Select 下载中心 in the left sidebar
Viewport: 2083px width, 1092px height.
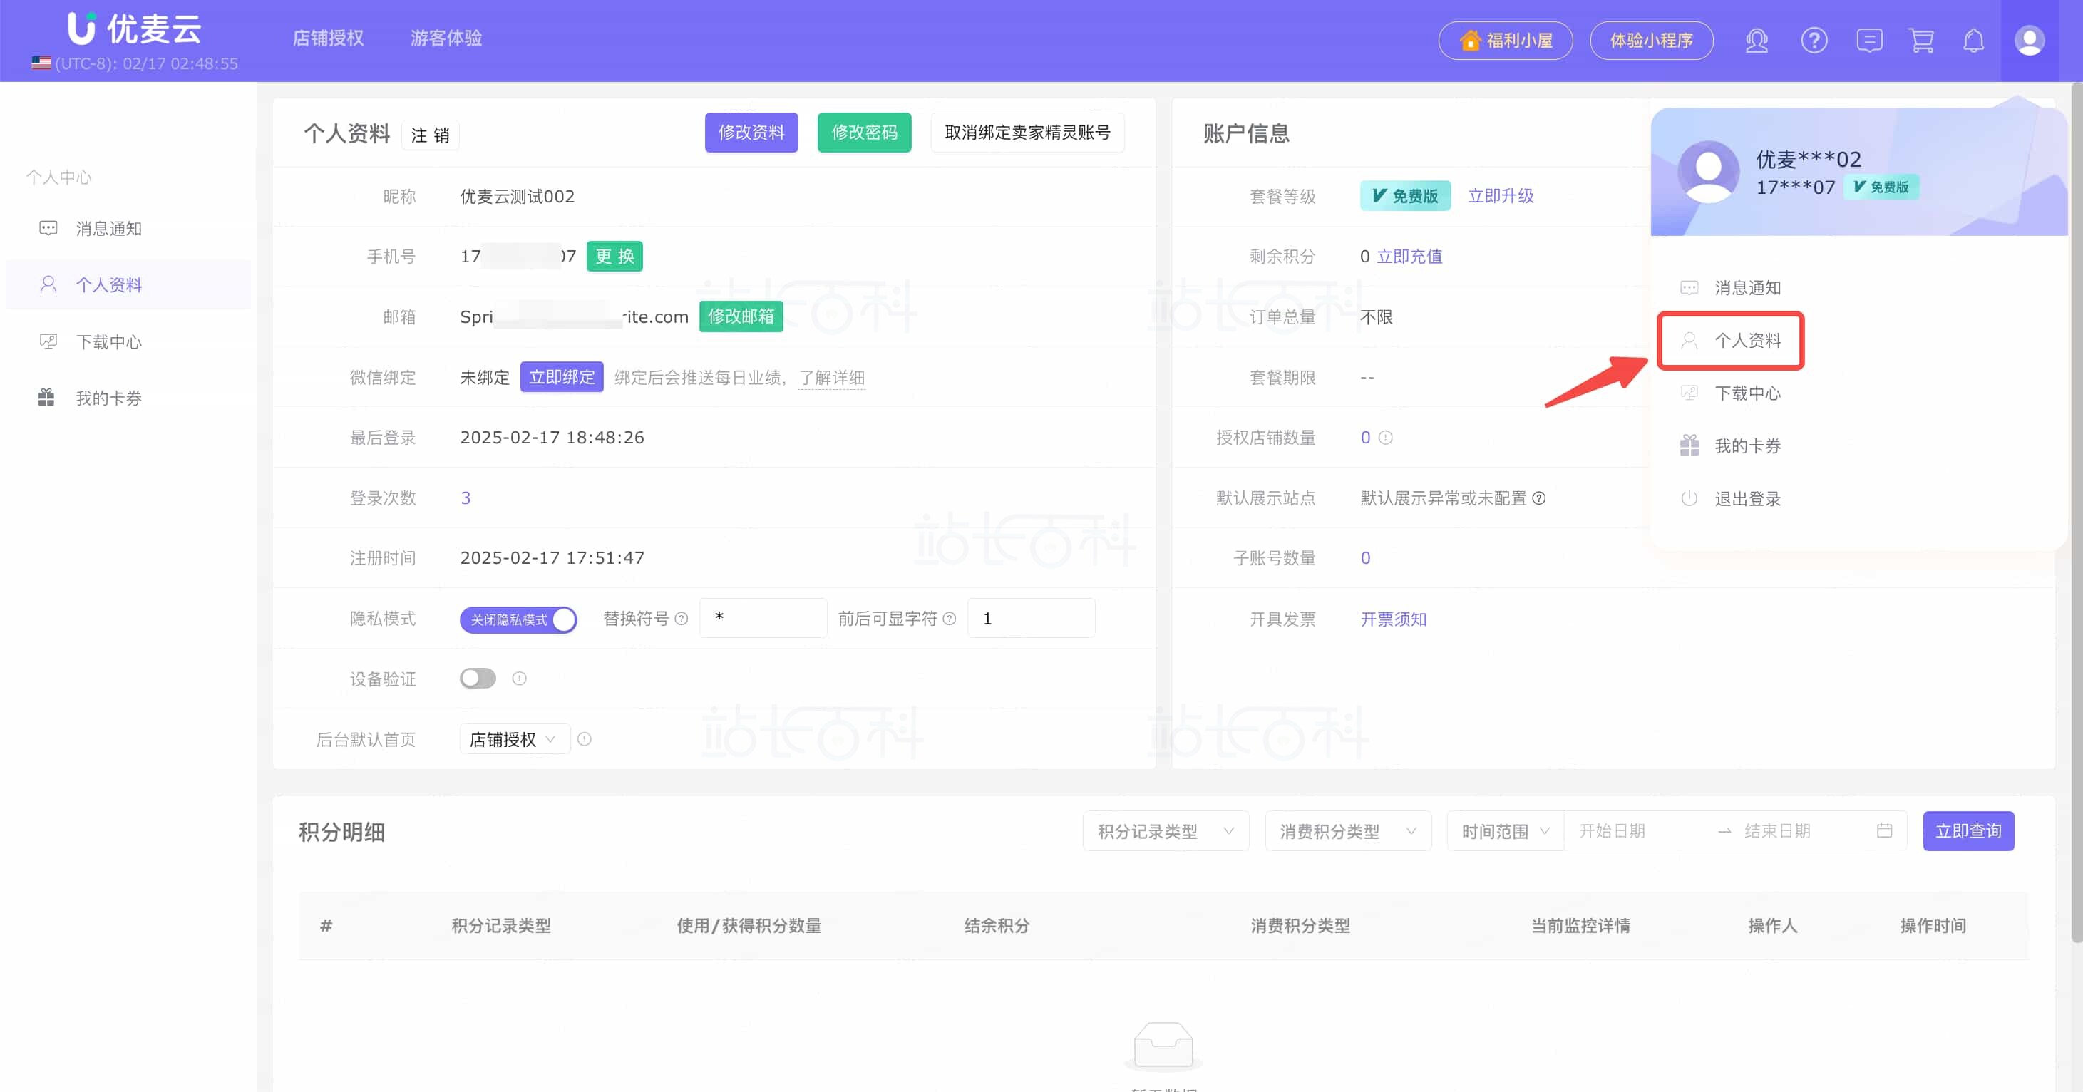pos(109,341)
